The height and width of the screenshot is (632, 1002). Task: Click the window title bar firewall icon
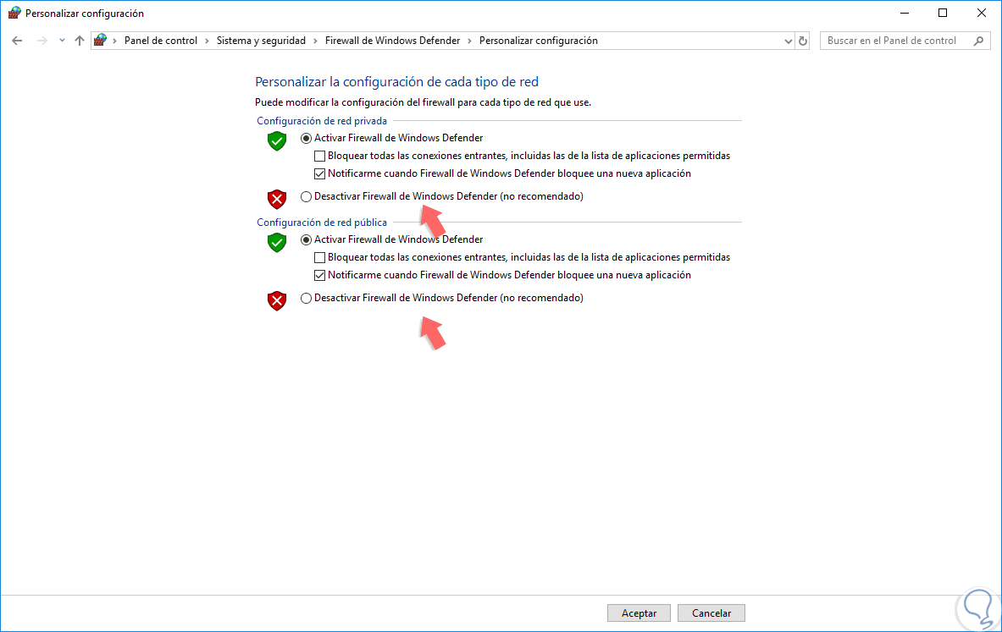point(14,13)
